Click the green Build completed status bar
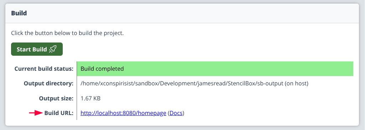This screenshot has width=365, height=130. click(x=215, y=69)
